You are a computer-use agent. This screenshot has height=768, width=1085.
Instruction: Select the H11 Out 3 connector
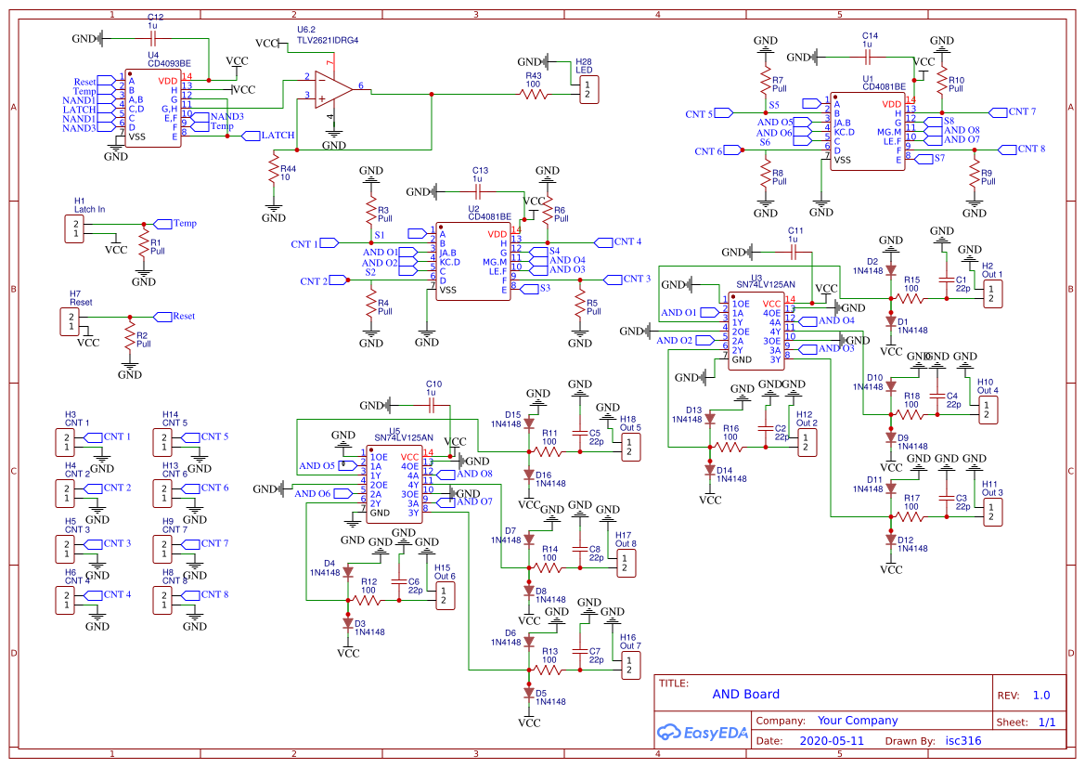993,513
